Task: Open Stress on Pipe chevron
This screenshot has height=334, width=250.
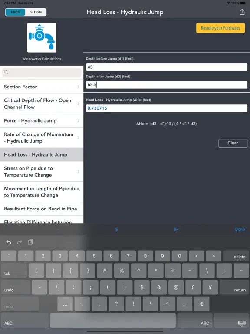Action: [x=78, y=172]
